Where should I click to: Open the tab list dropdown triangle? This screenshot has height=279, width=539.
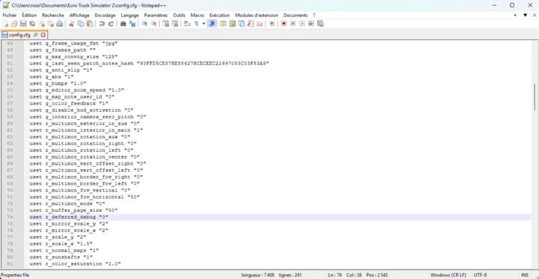pyautogui.click(x=525, y=15)
